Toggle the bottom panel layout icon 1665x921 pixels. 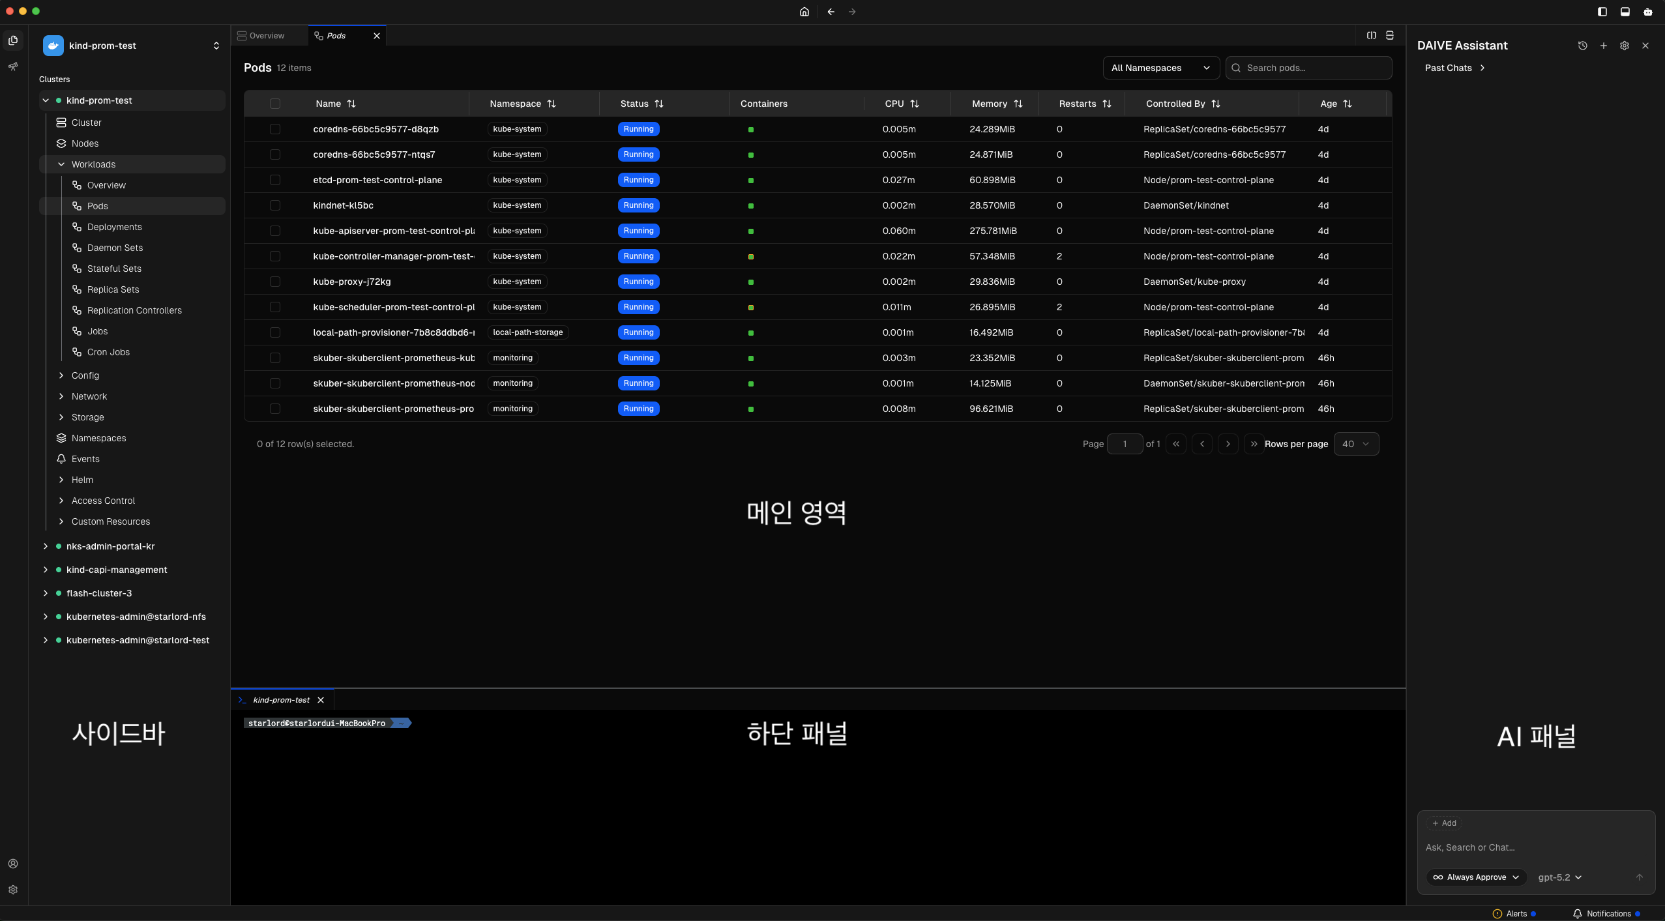pos(1625,11)
